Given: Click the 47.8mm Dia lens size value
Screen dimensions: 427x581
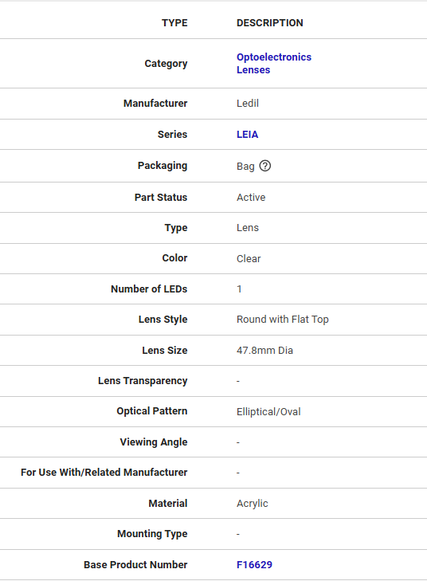Looking at the screenshot, I should [264, 350].
